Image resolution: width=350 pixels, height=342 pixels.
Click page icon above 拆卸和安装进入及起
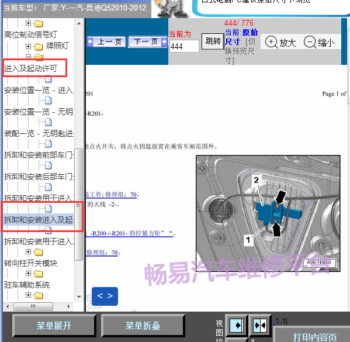[x=48, y=209]
